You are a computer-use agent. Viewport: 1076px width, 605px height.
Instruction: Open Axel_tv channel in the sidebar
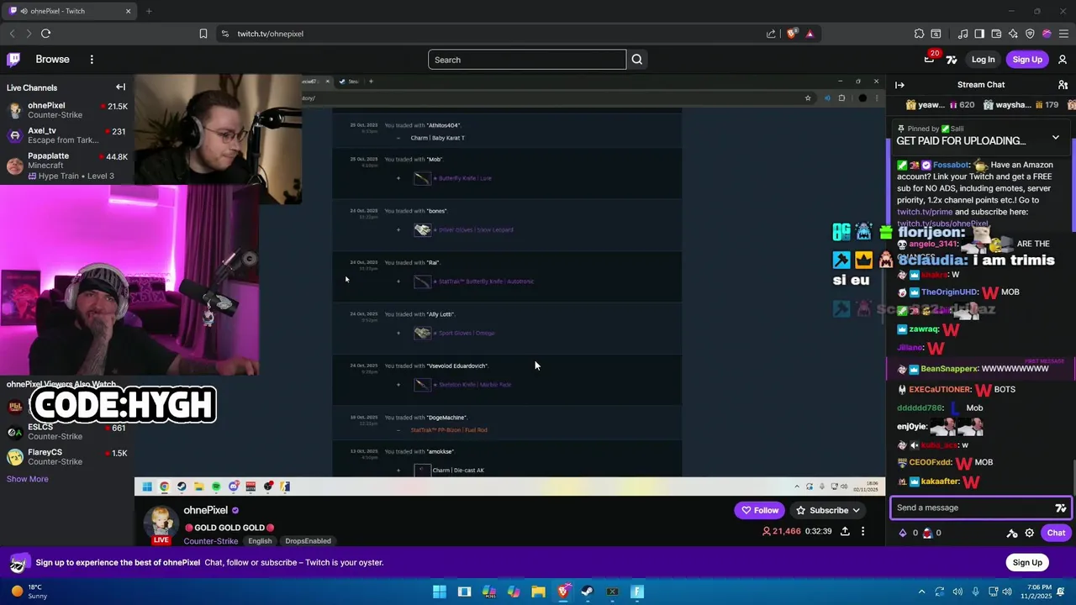(x=67, y=135)
